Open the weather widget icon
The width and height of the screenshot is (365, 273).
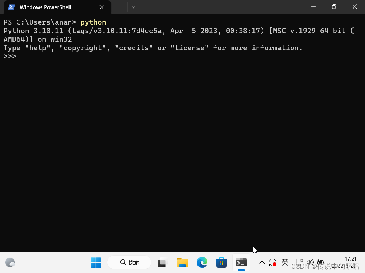(10, 263)
